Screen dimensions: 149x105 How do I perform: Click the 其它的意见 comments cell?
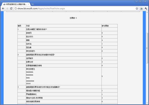click(63, 76)
